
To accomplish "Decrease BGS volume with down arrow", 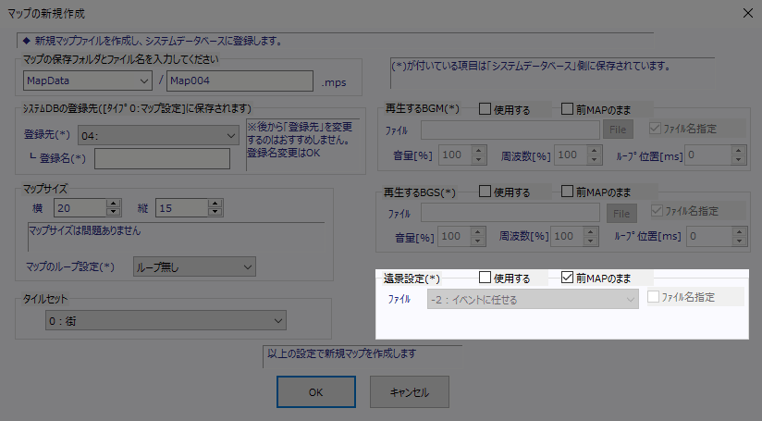I will coord(478,241).
